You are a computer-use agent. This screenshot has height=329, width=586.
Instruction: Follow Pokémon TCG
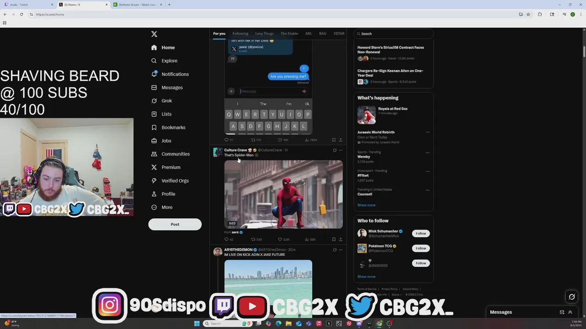[x=421, y=248]
